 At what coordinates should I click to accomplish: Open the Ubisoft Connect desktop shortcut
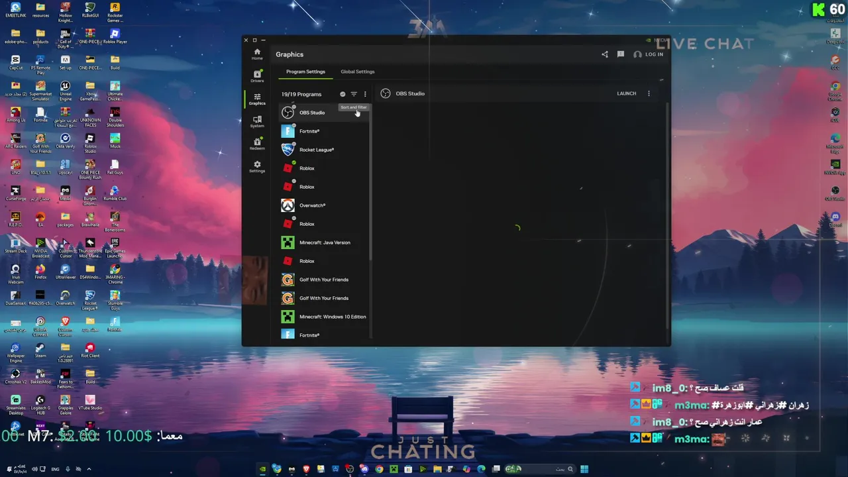tap(40, 327)
